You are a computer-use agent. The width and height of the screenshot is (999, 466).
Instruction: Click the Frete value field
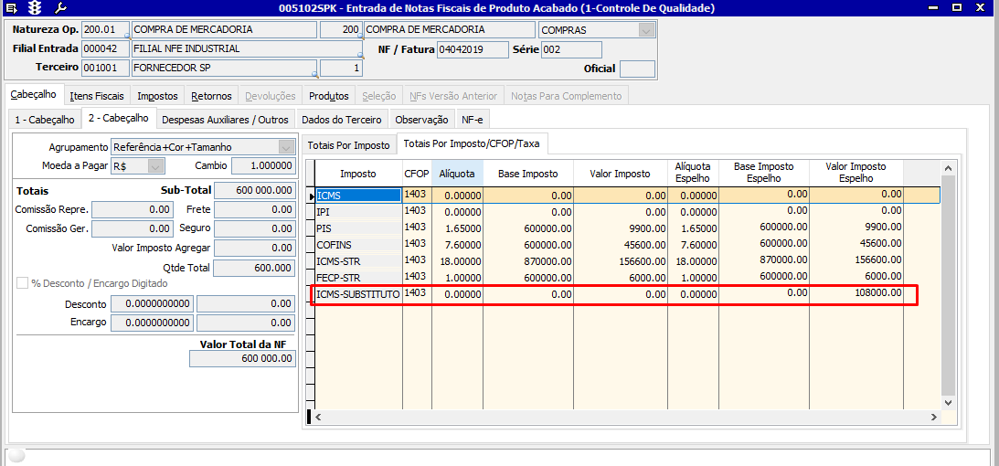click(x=255, y=209)
